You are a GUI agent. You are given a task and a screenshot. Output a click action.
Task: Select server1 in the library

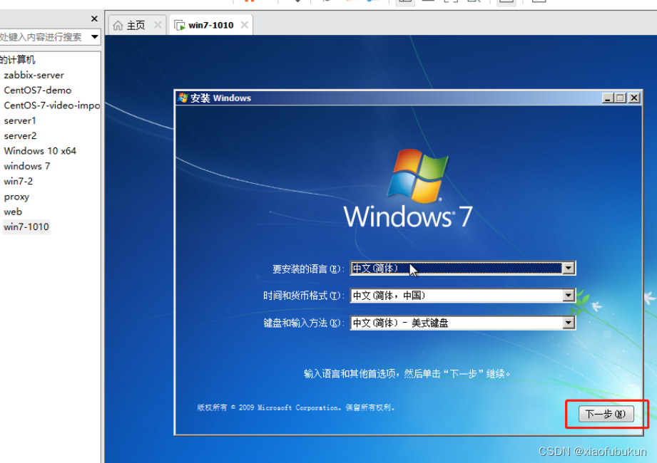coord(20,121)
